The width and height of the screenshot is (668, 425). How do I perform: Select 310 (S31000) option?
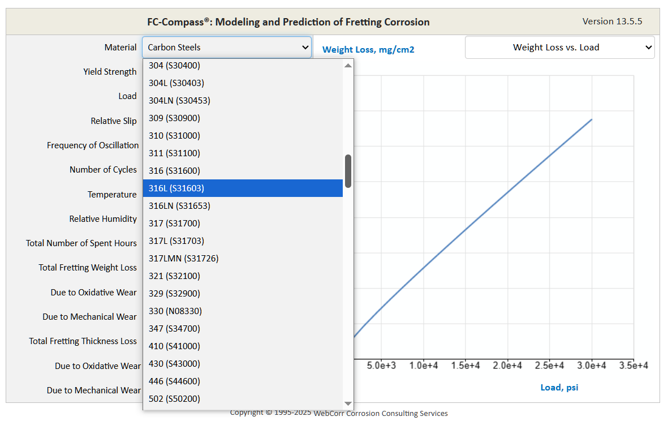pos(243,136)
